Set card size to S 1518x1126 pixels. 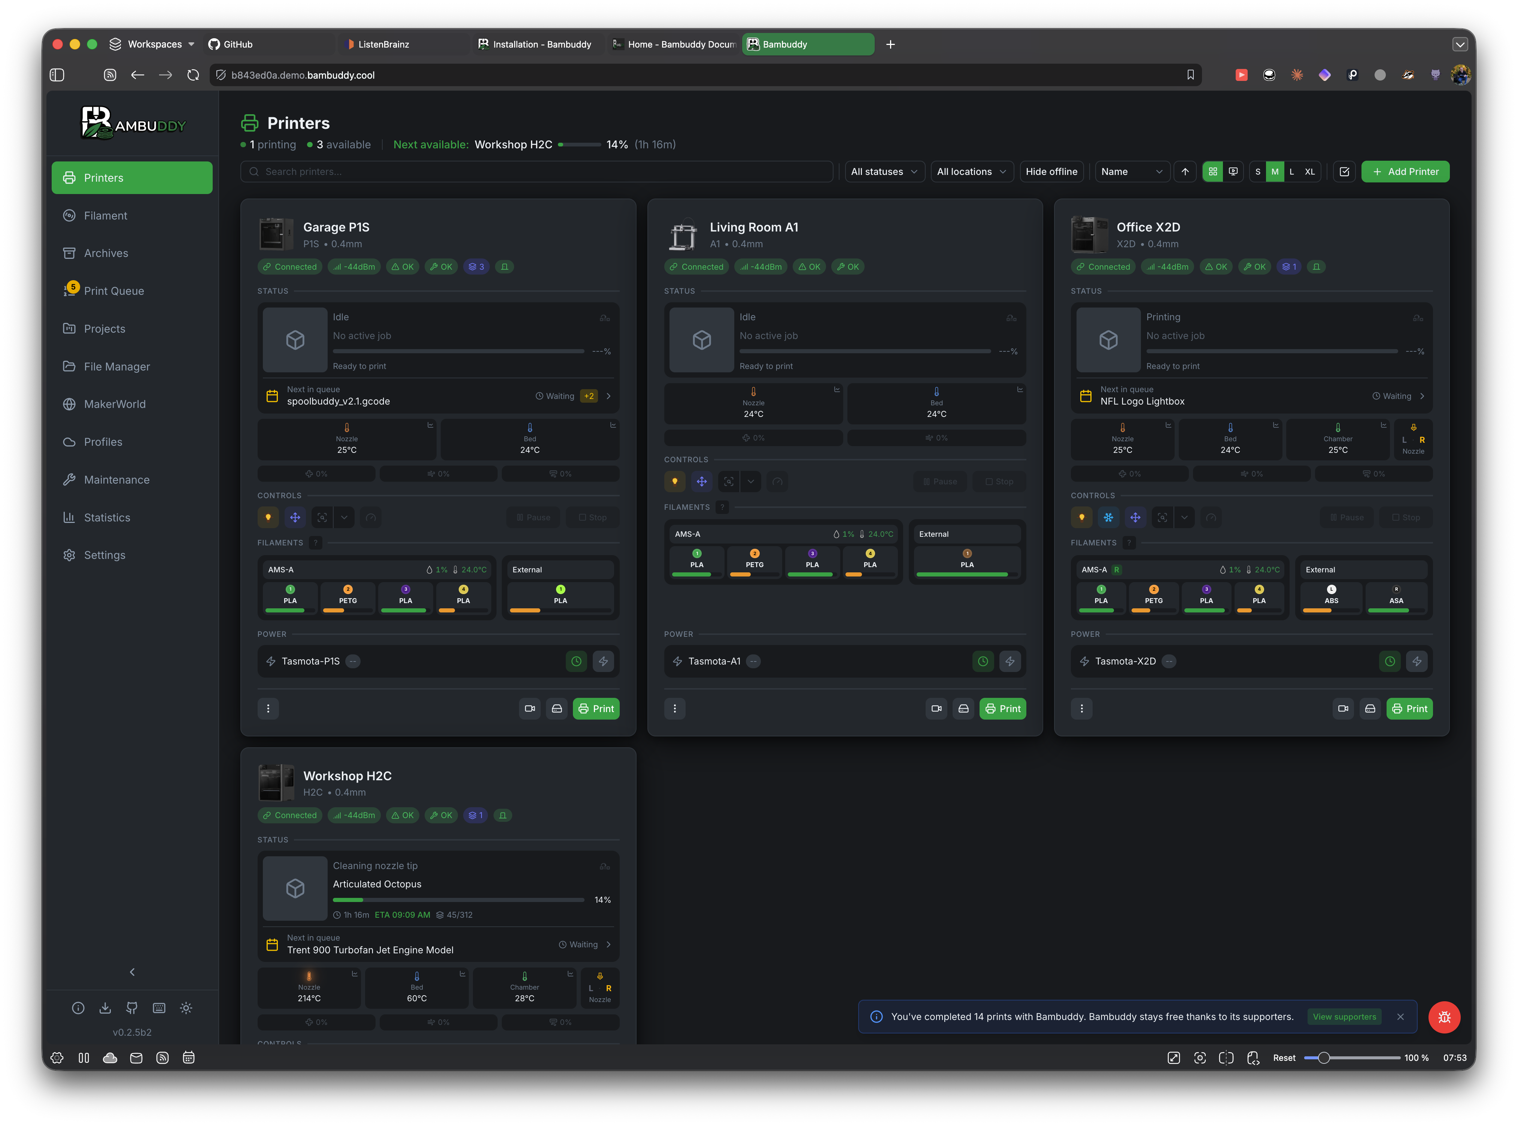point(1258,172)
